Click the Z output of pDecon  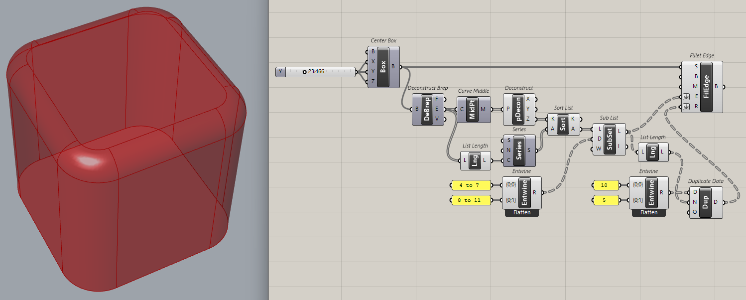click(528, 119)
